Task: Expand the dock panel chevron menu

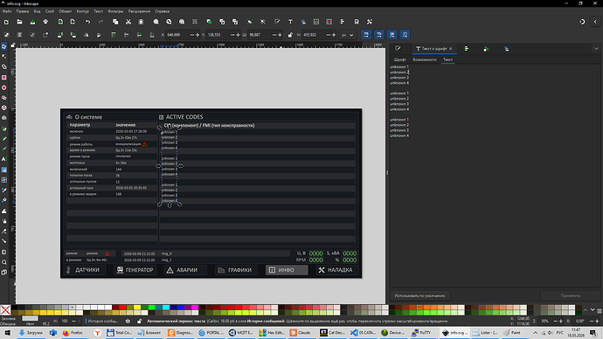Action: (x=596, y=49)
